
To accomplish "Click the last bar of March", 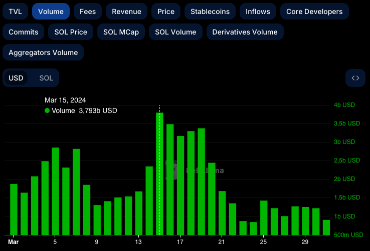I will (326, 227).
